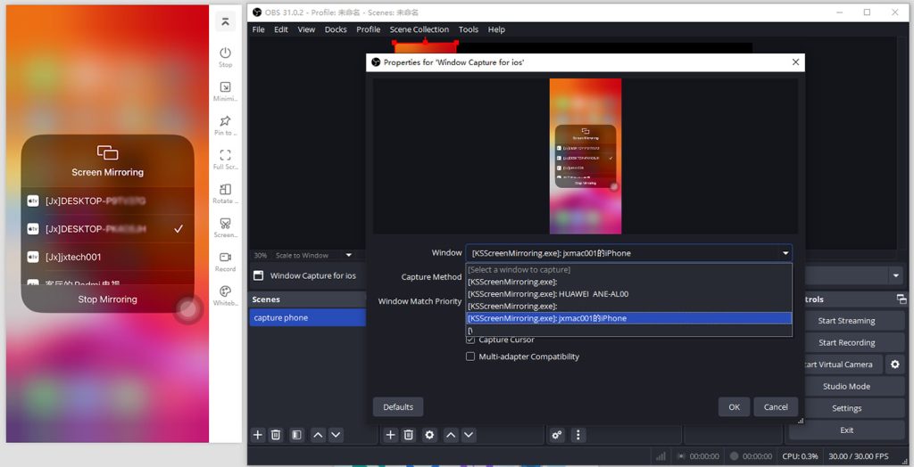The image size is (914, 467).
Task: Remove selected scene with trash icon
Action: [x=277, y=434]
